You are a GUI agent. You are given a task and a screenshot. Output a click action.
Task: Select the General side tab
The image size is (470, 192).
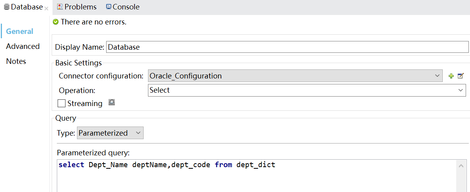[20, 32]
